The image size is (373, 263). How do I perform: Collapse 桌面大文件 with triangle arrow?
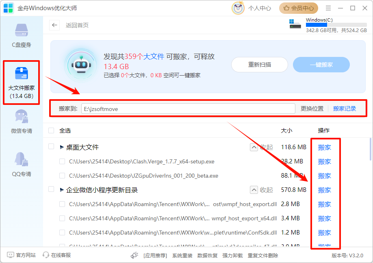[62, 147]
